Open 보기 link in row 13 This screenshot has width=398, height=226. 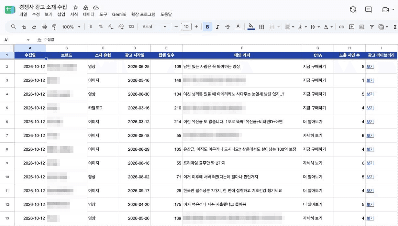click(370, 218)
